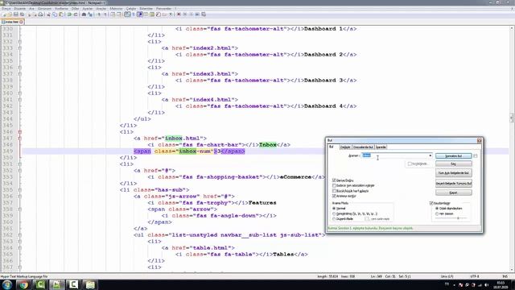
Task: Click the Sonrakini Bul button
Action: 454,155
